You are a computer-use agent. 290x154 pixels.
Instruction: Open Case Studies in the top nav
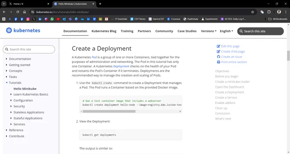[x=187, y=31]
